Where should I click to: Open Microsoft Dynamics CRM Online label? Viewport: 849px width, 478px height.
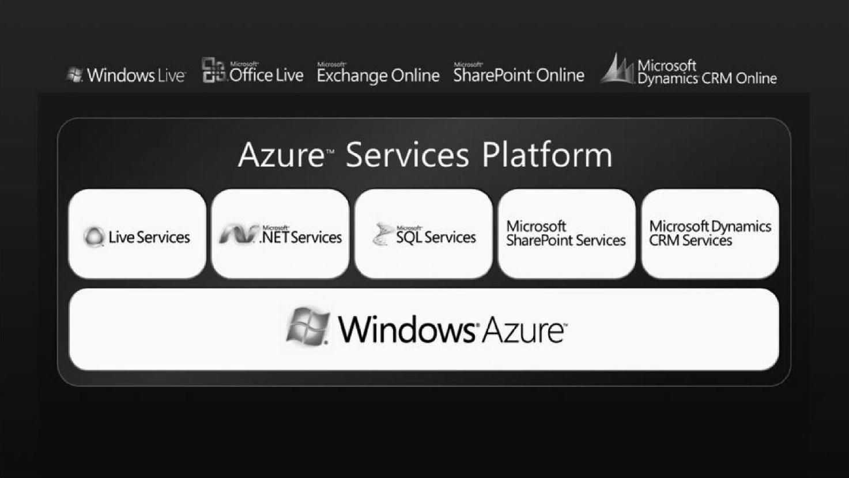point(707,73)
